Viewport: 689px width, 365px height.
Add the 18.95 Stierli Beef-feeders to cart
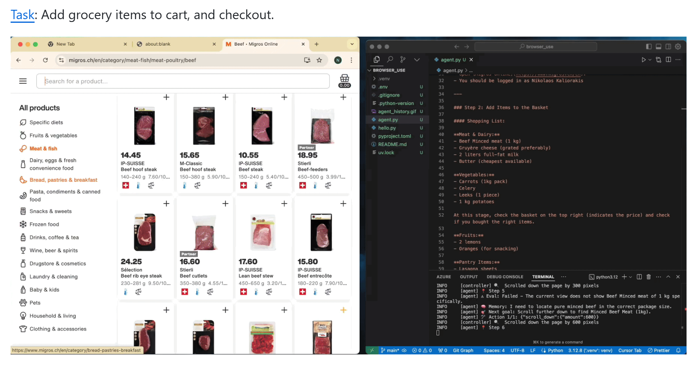click(343, 97)
